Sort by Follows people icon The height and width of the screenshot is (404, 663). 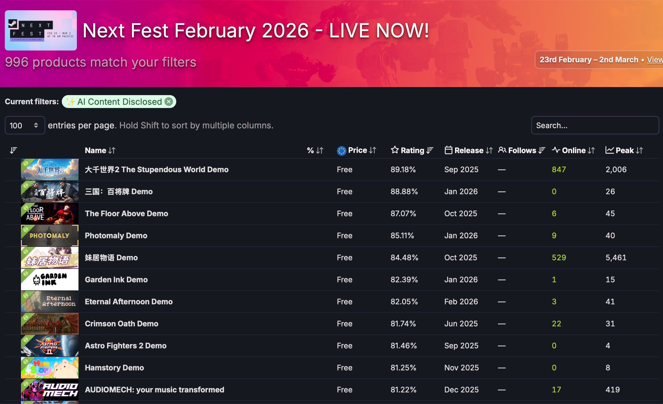click(502, 150)
